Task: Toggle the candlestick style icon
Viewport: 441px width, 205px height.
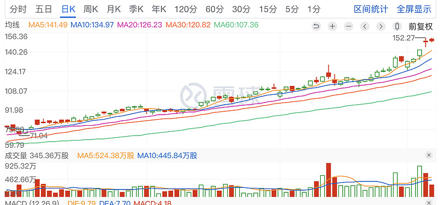Action: pyautogui.click(x=397, y=26)
